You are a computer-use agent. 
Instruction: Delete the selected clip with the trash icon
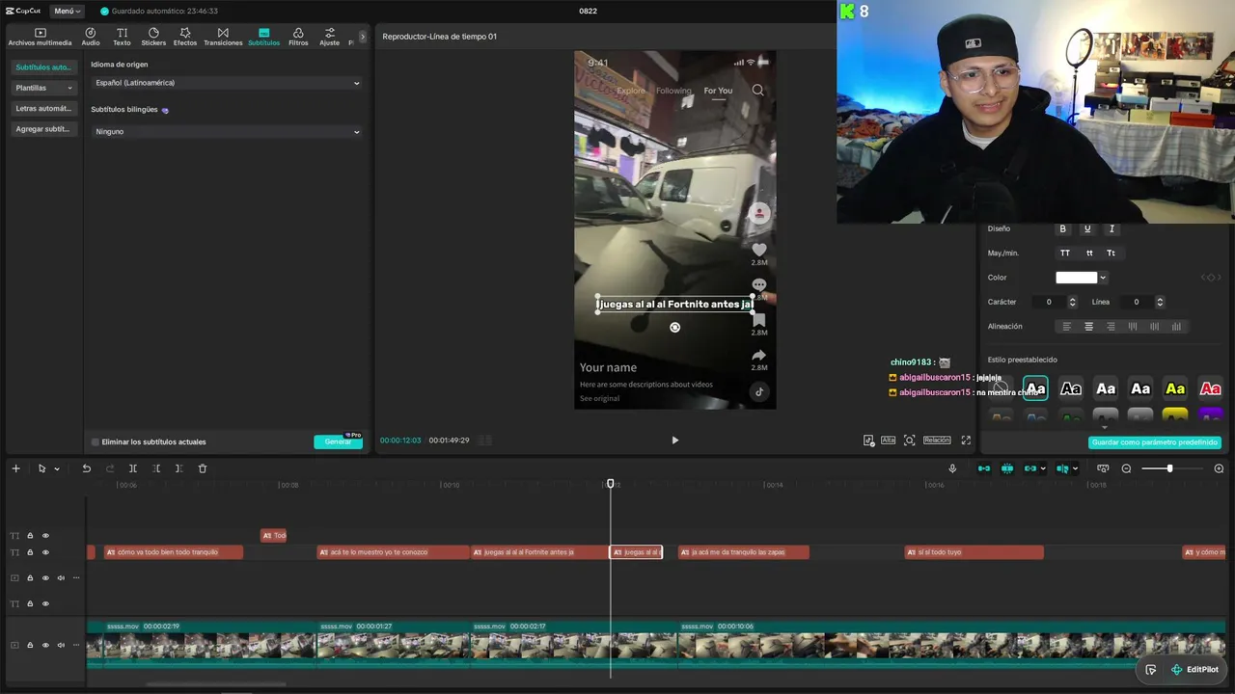[203, 468]
